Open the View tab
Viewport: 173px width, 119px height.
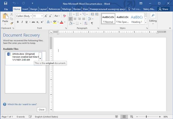85,9
